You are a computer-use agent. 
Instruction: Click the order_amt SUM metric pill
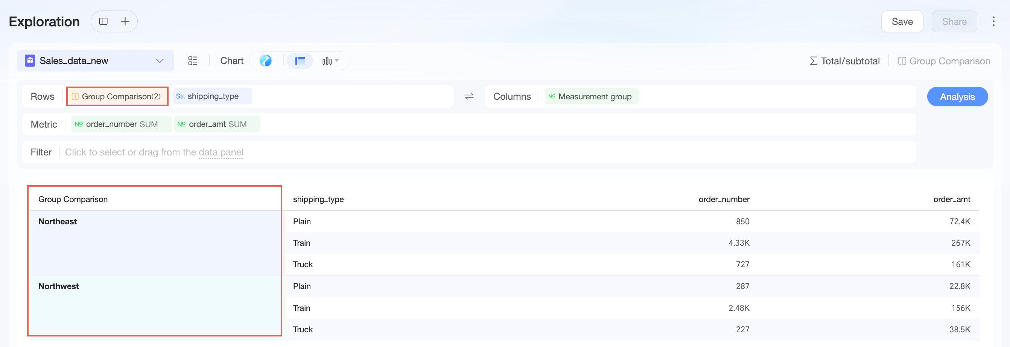point(217,124)
